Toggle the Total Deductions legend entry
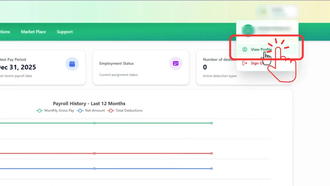 pyautogui.click(x=125, y=110)
